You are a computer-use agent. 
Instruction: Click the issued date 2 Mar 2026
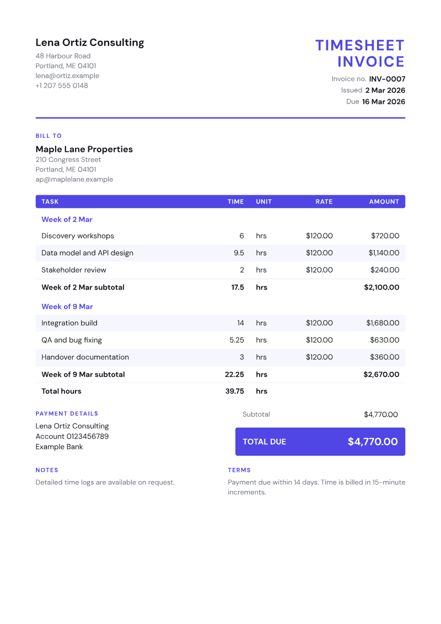click(x=385, y=90)
